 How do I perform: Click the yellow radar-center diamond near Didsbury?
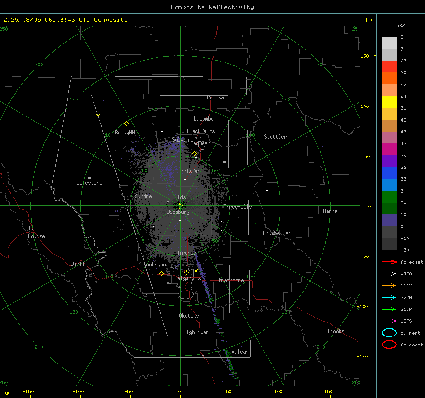point(180,206)
